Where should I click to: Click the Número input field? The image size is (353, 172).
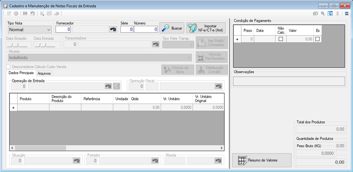(x=146, y=29)
